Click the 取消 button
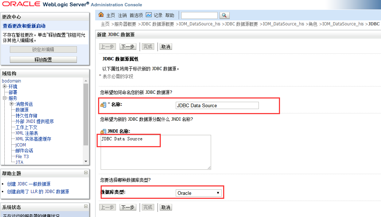The height and width of the screenshot is (217, 381). 166,47
